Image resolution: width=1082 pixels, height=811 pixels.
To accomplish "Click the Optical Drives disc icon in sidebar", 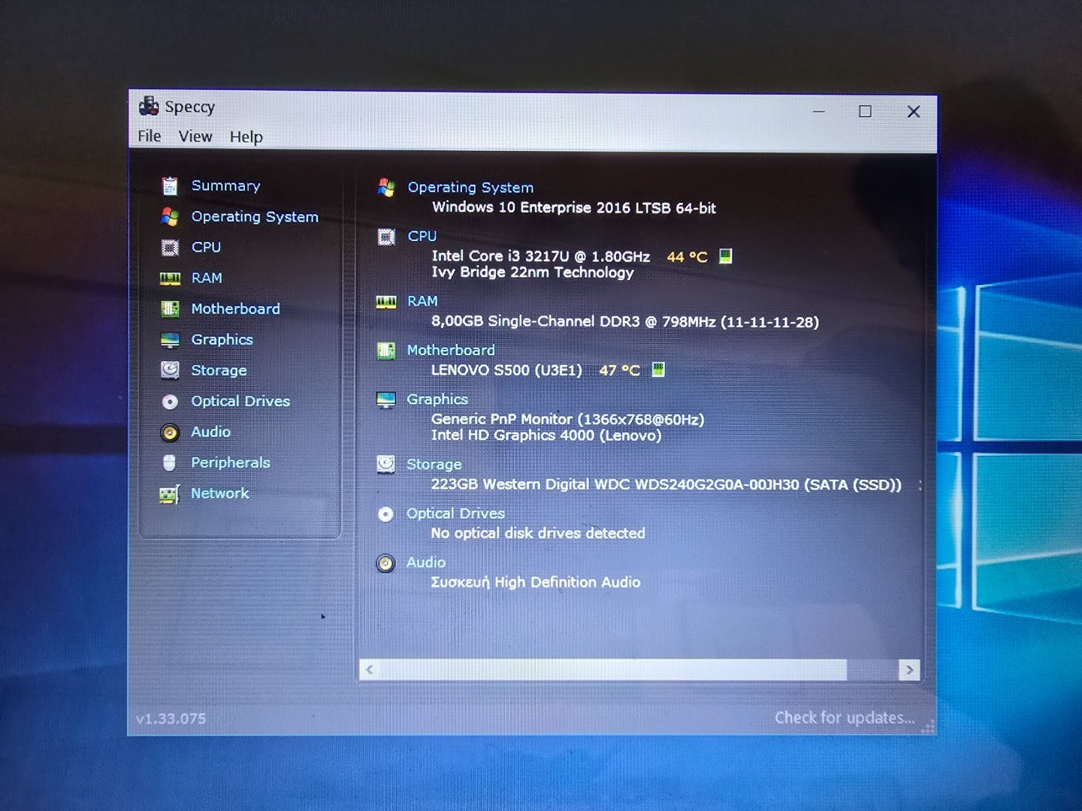I will tap(170, 402).
